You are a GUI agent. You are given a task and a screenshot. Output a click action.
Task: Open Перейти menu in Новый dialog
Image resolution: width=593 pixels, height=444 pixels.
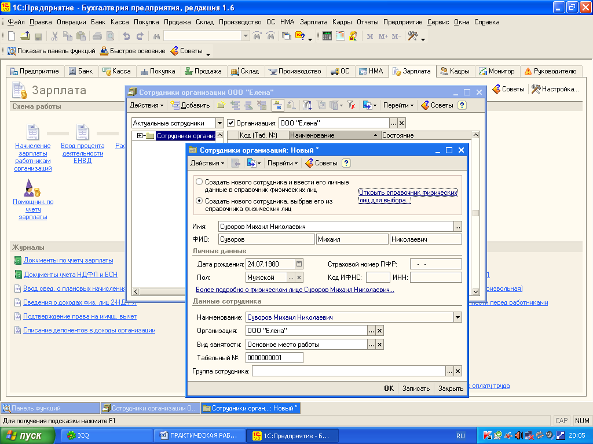pyautogui.click(x=283, y=163)
